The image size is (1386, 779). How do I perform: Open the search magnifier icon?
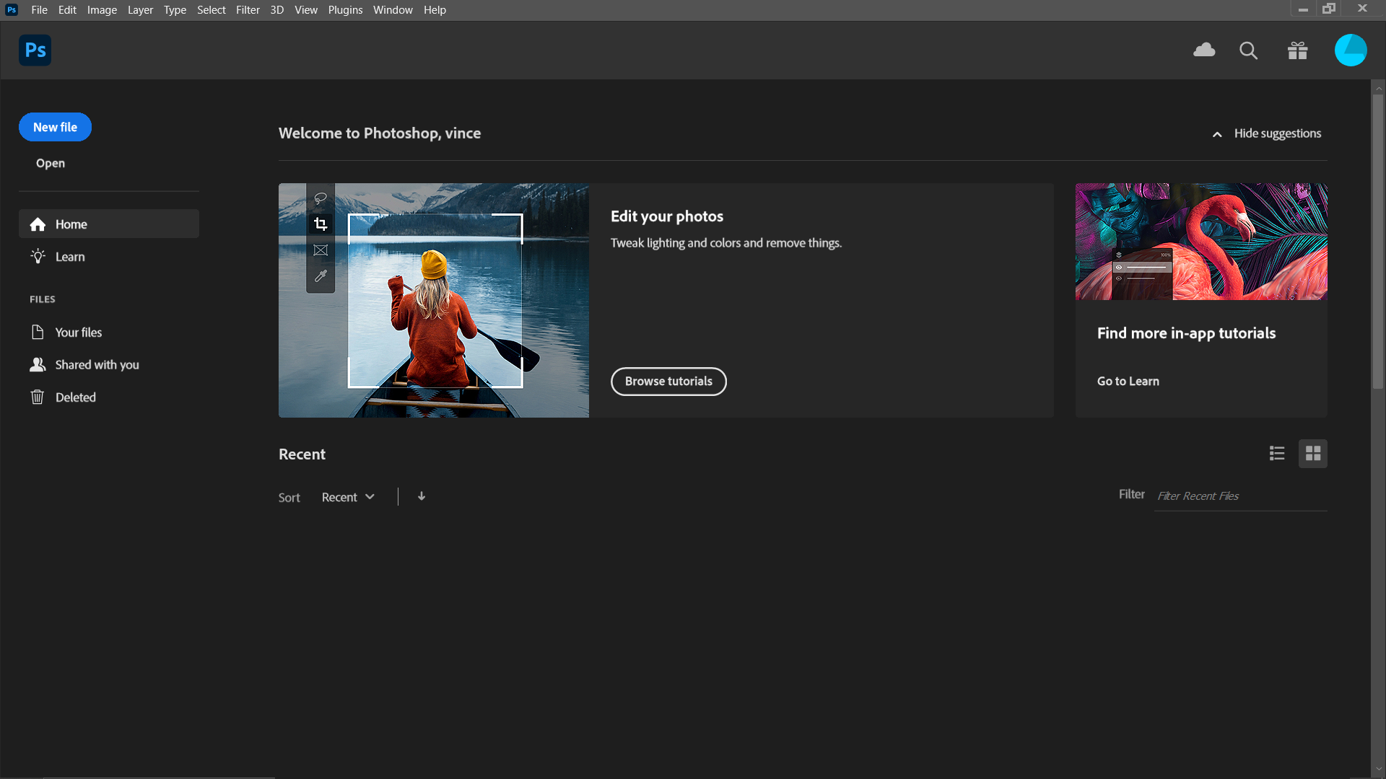click(x=1248, y=50)
